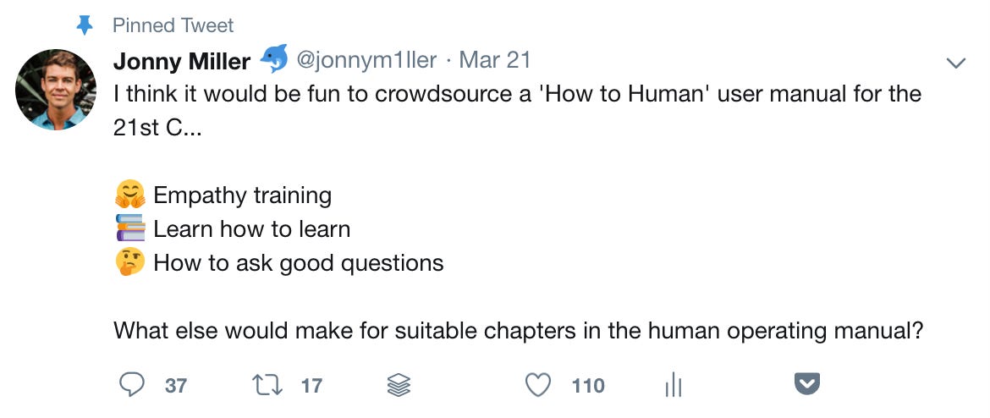Image resolution: width=990 pixels, height=418 pixels.
Task: Click the hugging face emoji
Action: click(130, 195)
